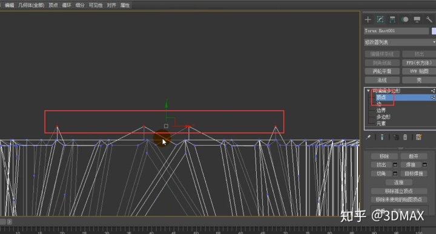Click the 断开 vertex button
The height and width of the screenshot is (234, 436).
[414, 156]
